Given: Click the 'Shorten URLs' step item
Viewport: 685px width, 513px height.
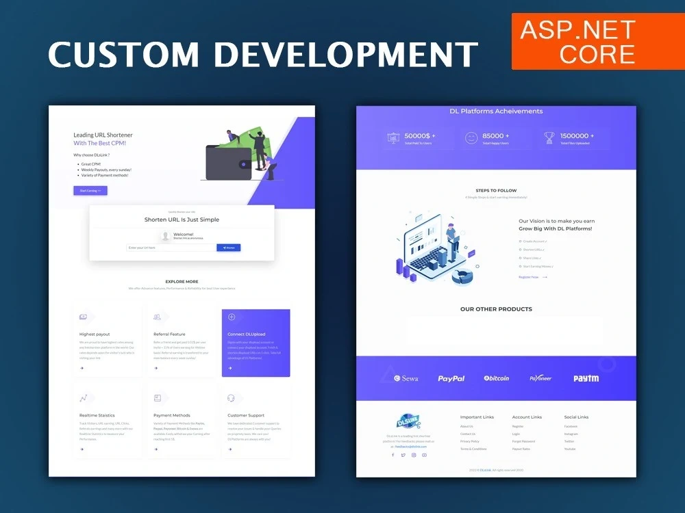Looking at the screenshot, I should point(532,250).
